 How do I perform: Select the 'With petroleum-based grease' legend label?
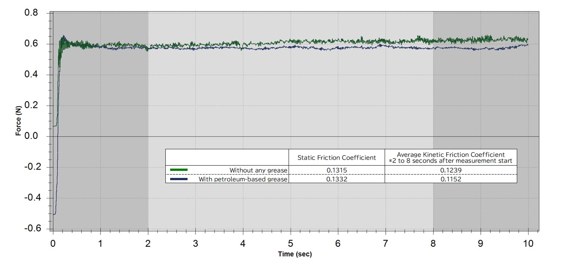click(x=243, y=179)
